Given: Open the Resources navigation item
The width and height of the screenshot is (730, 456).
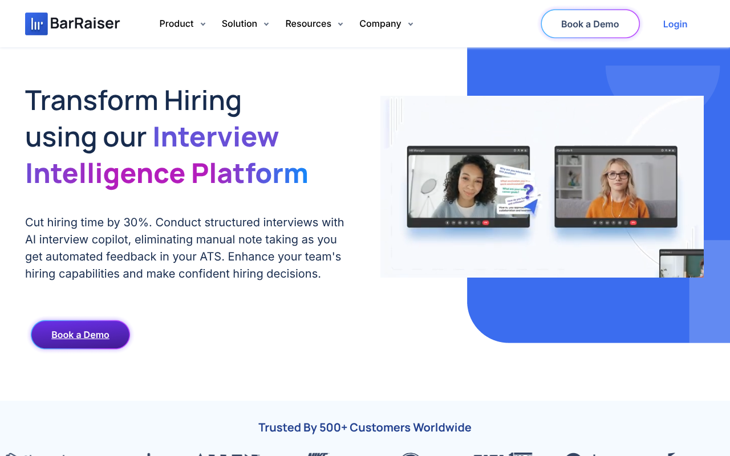Looking at the screenshot, I should coord(308,24).
